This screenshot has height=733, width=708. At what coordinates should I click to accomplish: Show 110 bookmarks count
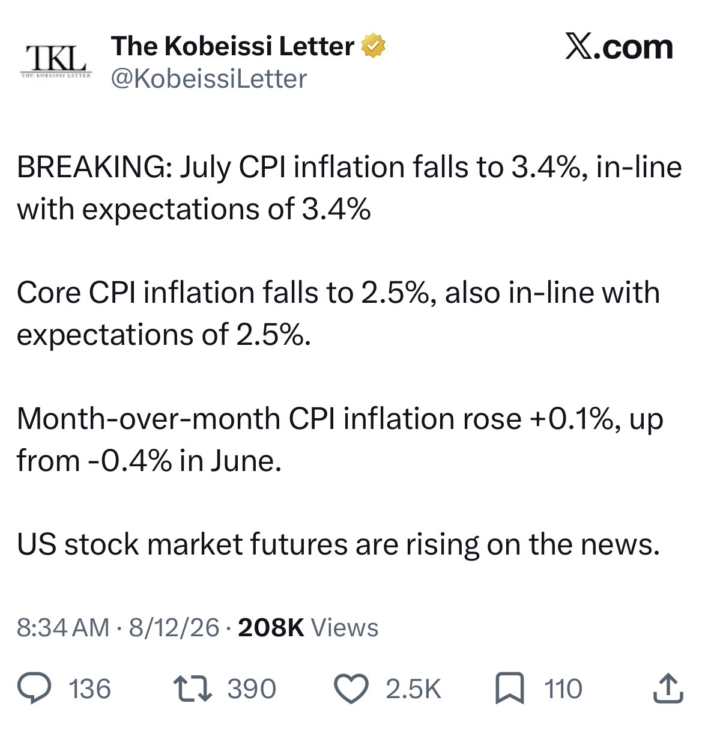tap(563, 689)
